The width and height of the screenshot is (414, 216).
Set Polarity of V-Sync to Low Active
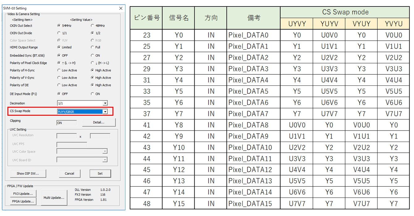59,78
